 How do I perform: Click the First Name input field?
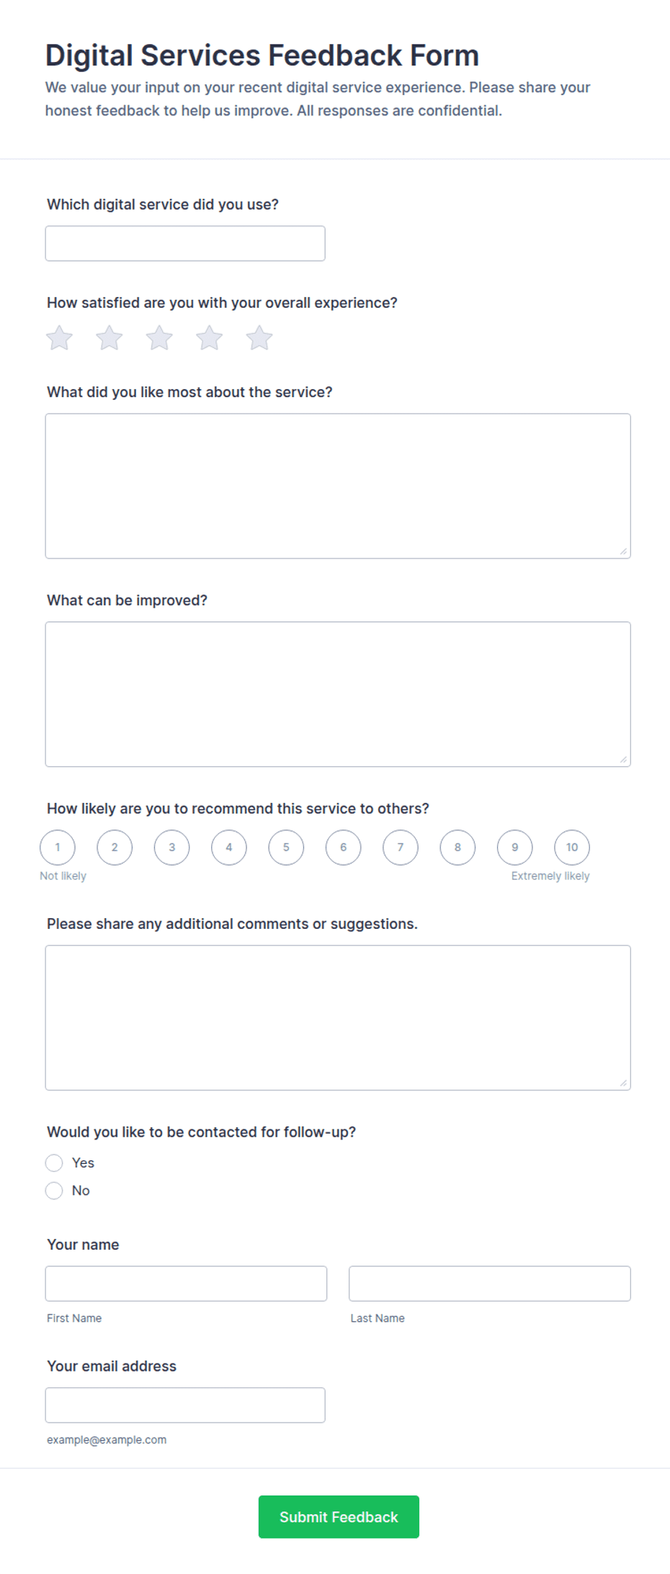coord(186,1284)
